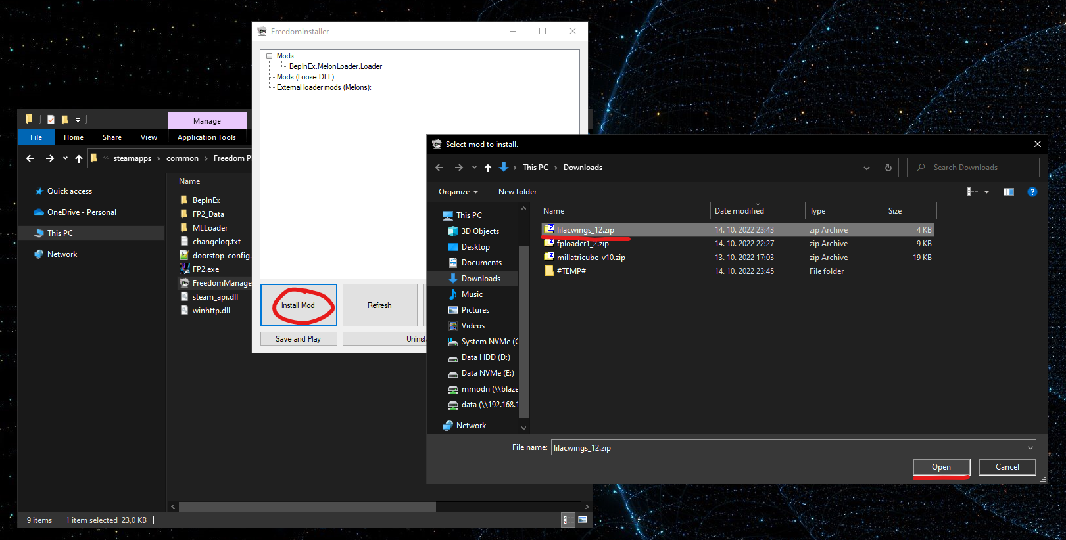1066x540 pixels.
Task: Toggle the preview pane icon
Action: point(1008,192)
